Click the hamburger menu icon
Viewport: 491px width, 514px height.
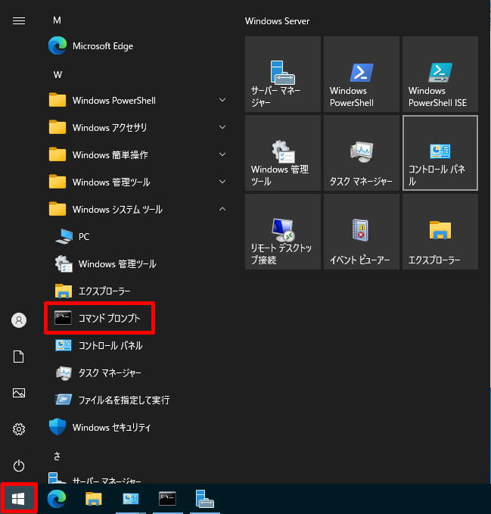coord(19,21)
